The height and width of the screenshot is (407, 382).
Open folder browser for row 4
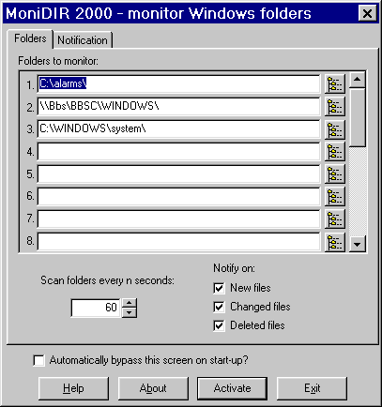click(335, 152)
